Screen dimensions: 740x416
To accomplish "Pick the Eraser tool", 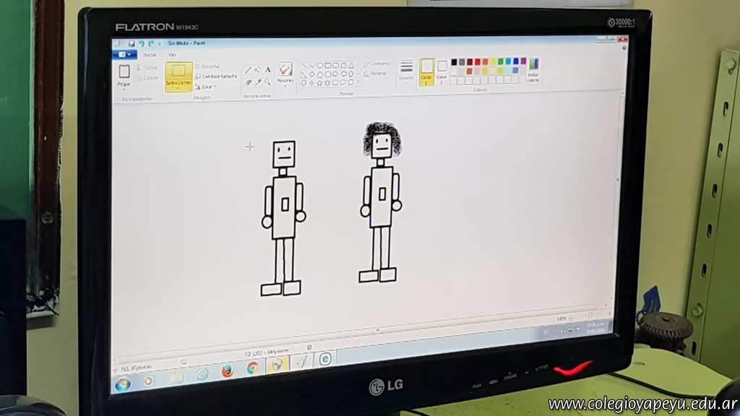I will pyautogui.click(x=249, y=82).
